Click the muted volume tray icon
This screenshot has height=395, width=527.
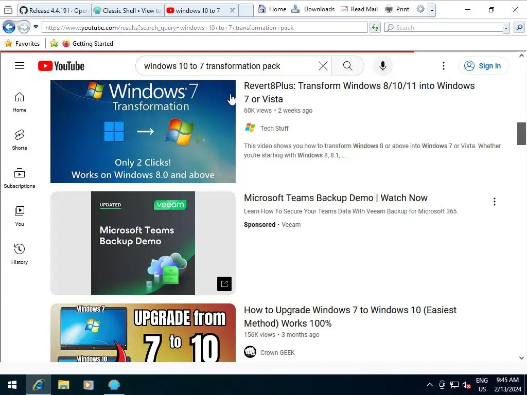[466, 385]
